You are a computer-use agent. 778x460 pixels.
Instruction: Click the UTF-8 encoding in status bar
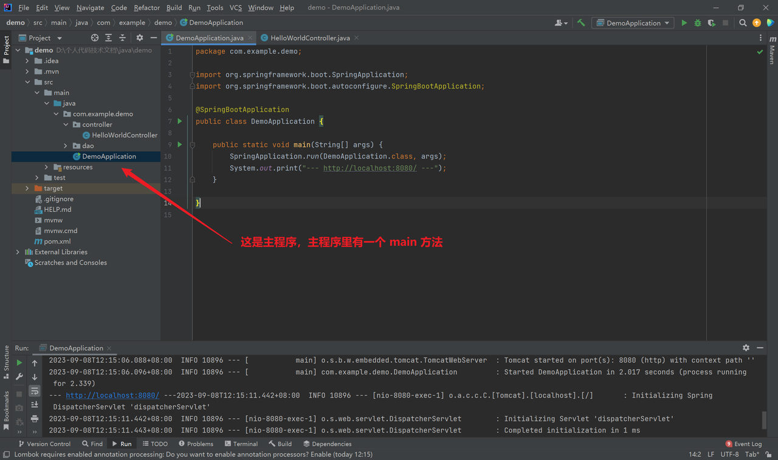coord(730,454)
